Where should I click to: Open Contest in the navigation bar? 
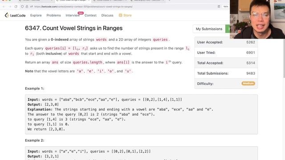click(x=90, y=16)
